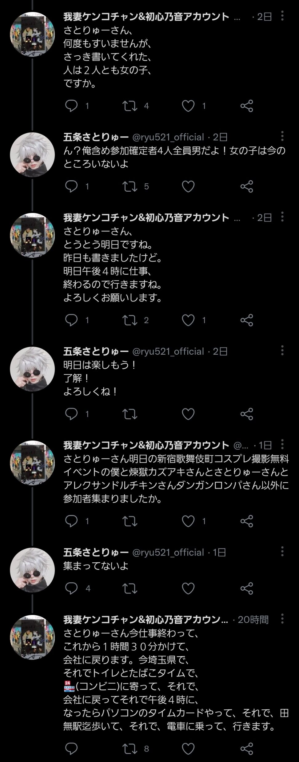
Task: Open the 新宿歌舞伎町コスプレ tweet text
Action: coord(176,479)
